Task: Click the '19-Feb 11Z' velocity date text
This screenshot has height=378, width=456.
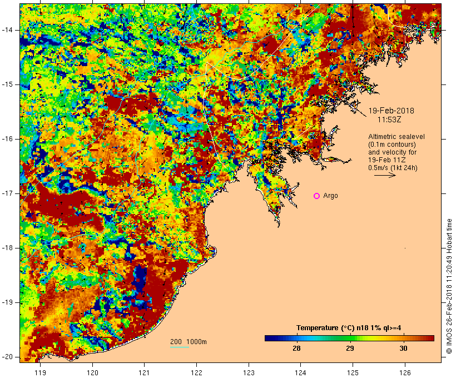Action: tap(387, 160)
